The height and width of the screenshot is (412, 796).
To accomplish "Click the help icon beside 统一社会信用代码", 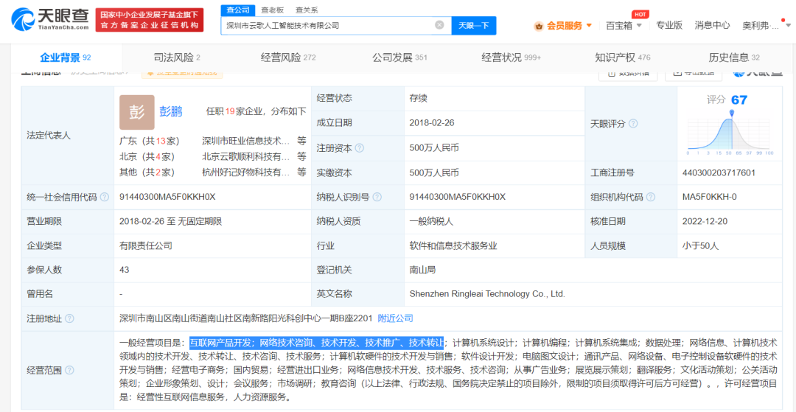I will 105,198.
